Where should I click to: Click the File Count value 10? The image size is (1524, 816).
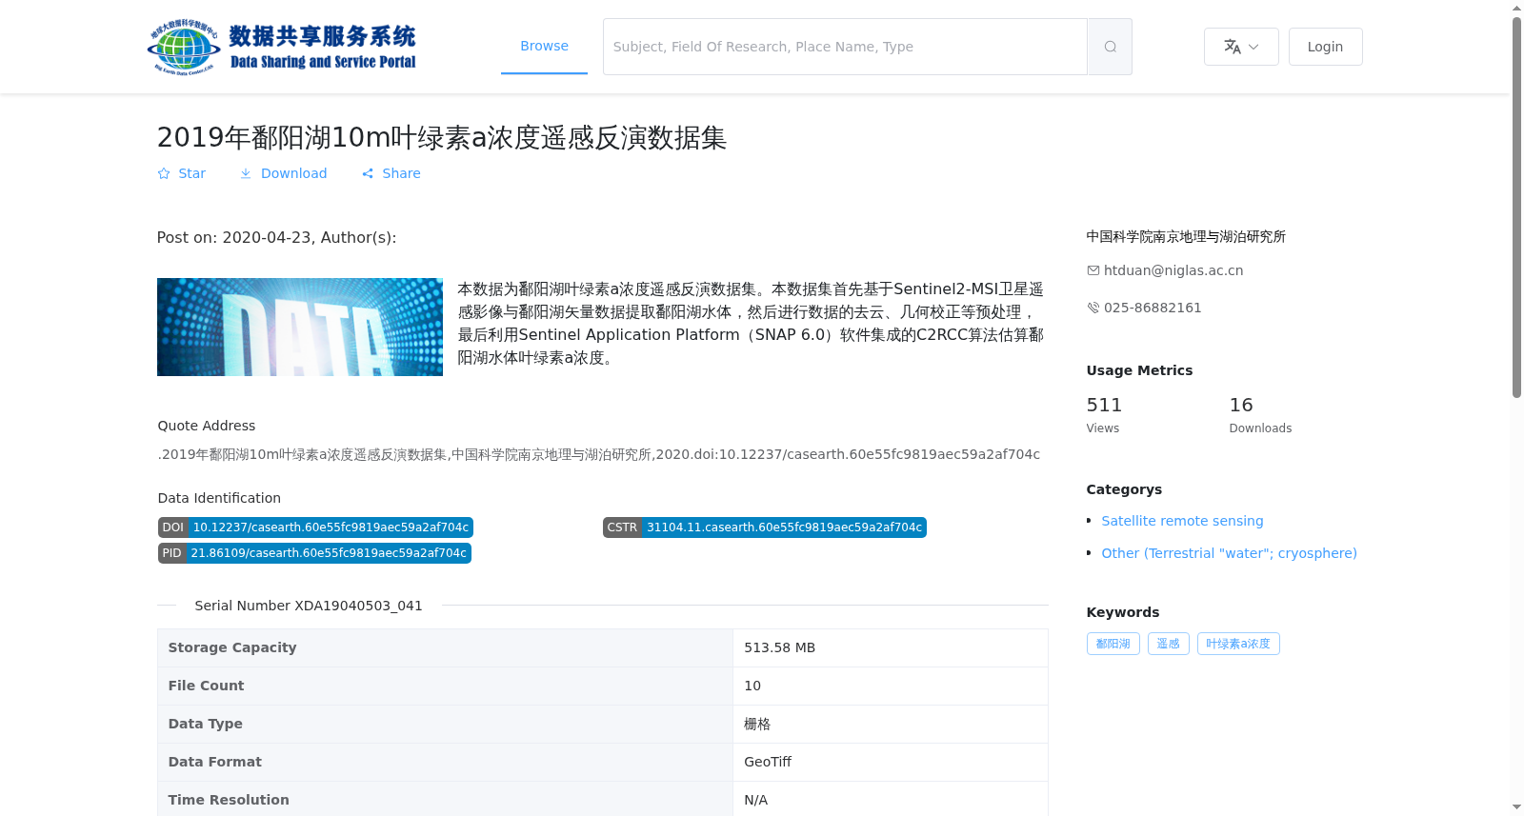[x=752, y=686]
